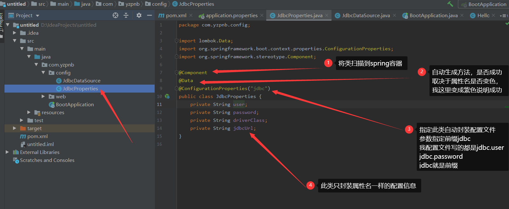Viewport: 509px width, 209px height.
Task: Show the hidden tabs list
Action: point(504,16)
